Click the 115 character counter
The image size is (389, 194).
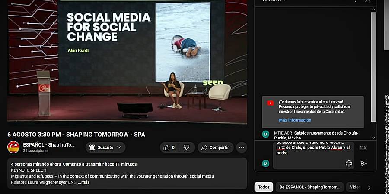(x=363, y=147)
